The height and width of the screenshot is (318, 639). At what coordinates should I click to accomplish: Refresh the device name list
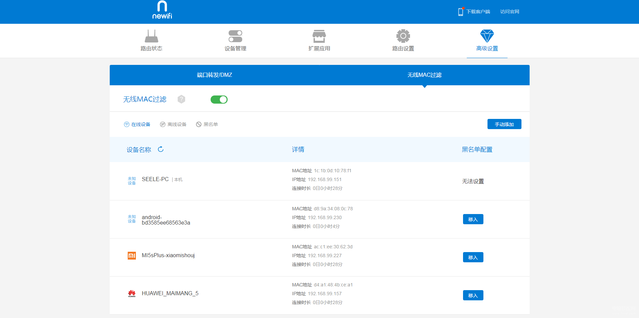[x=161, y=149]
